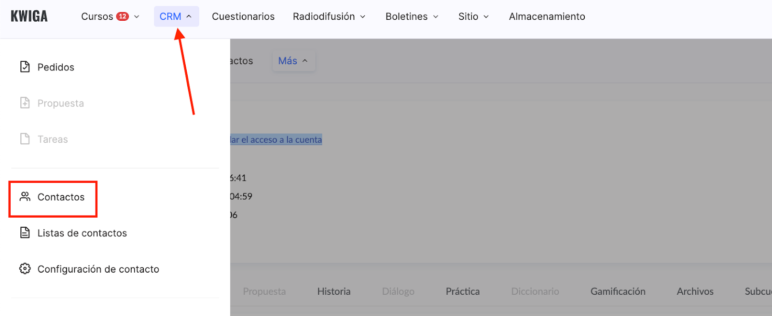Click the Sitio label
This screenshot has width=772, height=316.
tap(468, 16)
